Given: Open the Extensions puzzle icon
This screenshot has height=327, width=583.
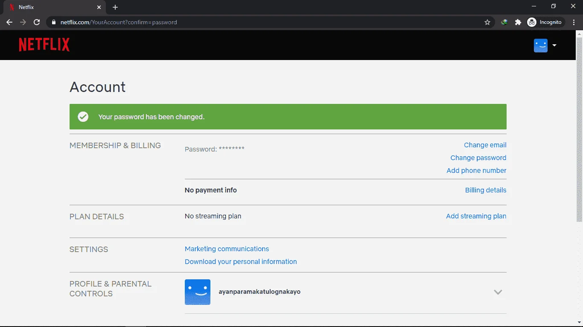Looking at the screenshot, I should (x=518, y=22).
